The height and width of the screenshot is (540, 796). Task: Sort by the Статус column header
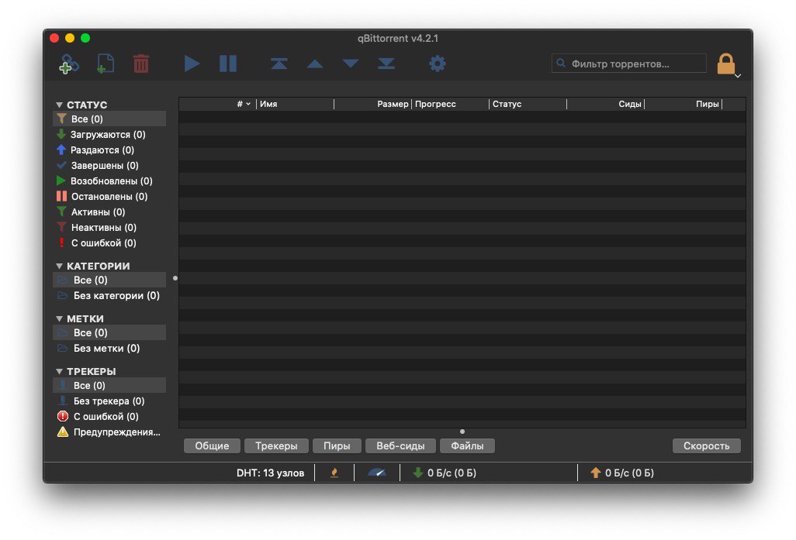pos(528,104)
